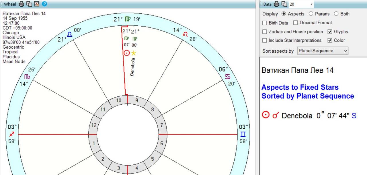Click the Scorpio glyph on the zodiac ring
367x175 pixels.
(27, 77)
